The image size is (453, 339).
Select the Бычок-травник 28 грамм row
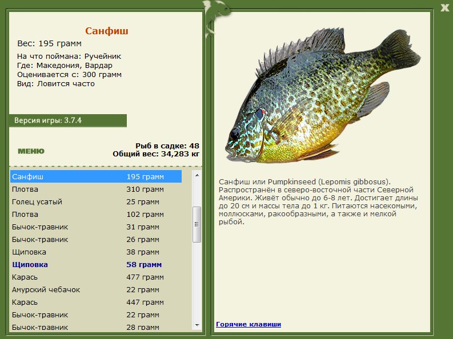(x=96, y=327)
